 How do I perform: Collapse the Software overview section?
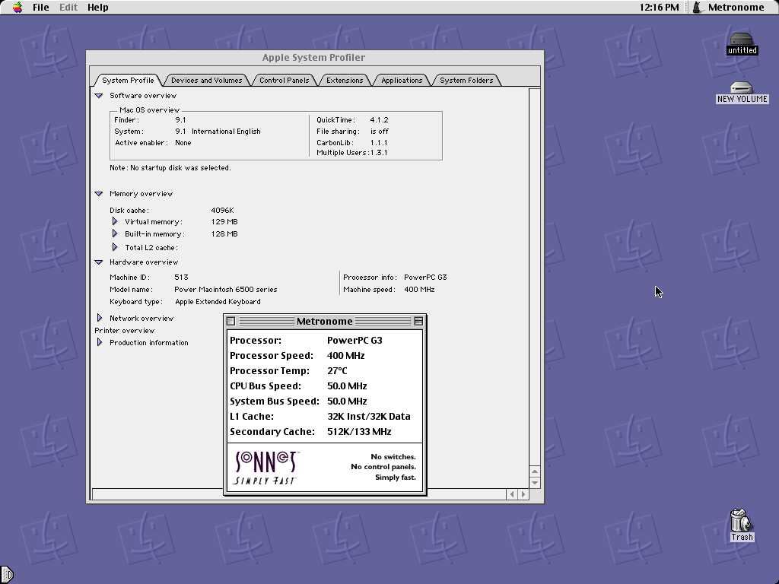click(98, 95)
